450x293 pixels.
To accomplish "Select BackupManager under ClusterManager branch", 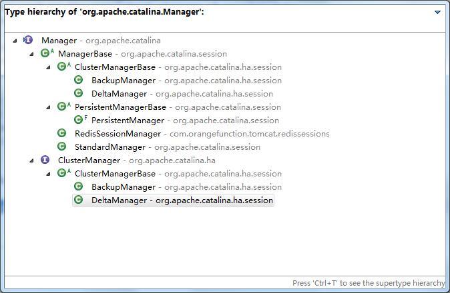I will 123,187.
